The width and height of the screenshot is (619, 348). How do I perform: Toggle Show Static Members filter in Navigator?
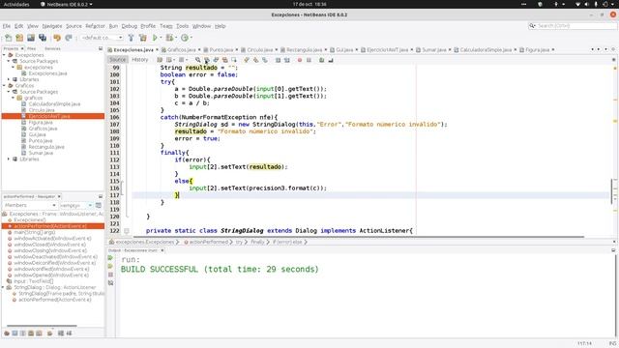point(23,333)
